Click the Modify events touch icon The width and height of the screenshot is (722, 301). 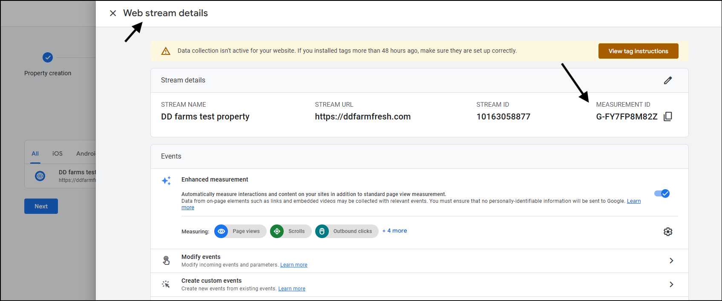click(x=166, y=260)
